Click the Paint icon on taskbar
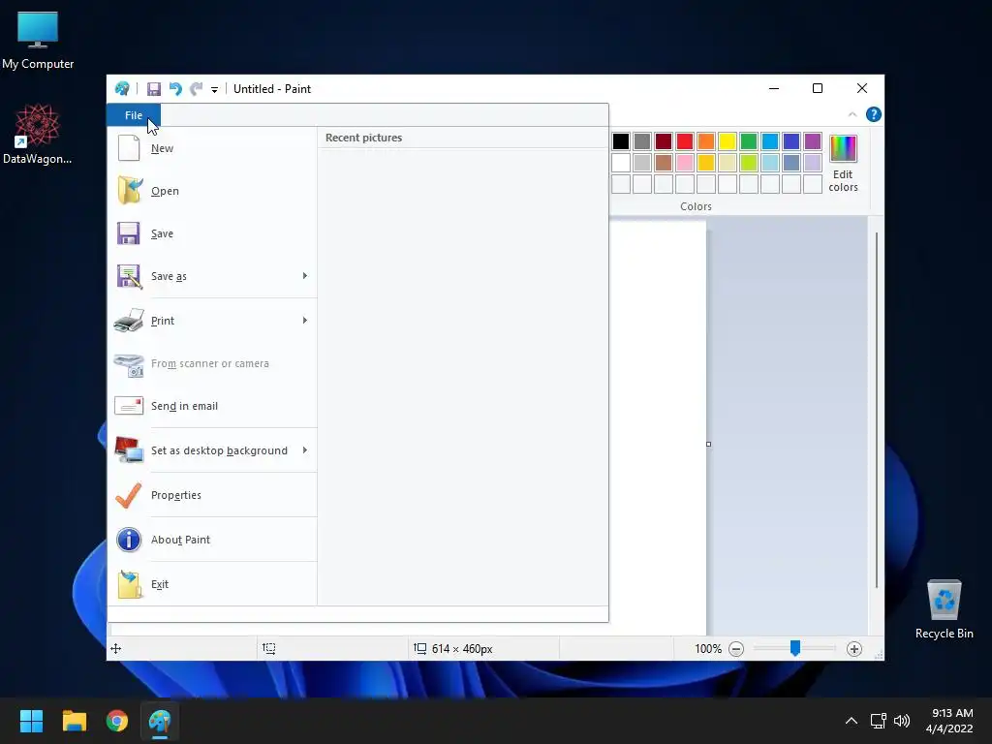This screenshot has width=992, height=744. 160,721
